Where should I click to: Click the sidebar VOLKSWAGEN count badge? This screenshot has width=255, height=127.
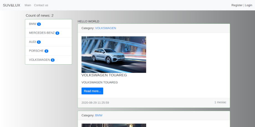tap(53, 60)
